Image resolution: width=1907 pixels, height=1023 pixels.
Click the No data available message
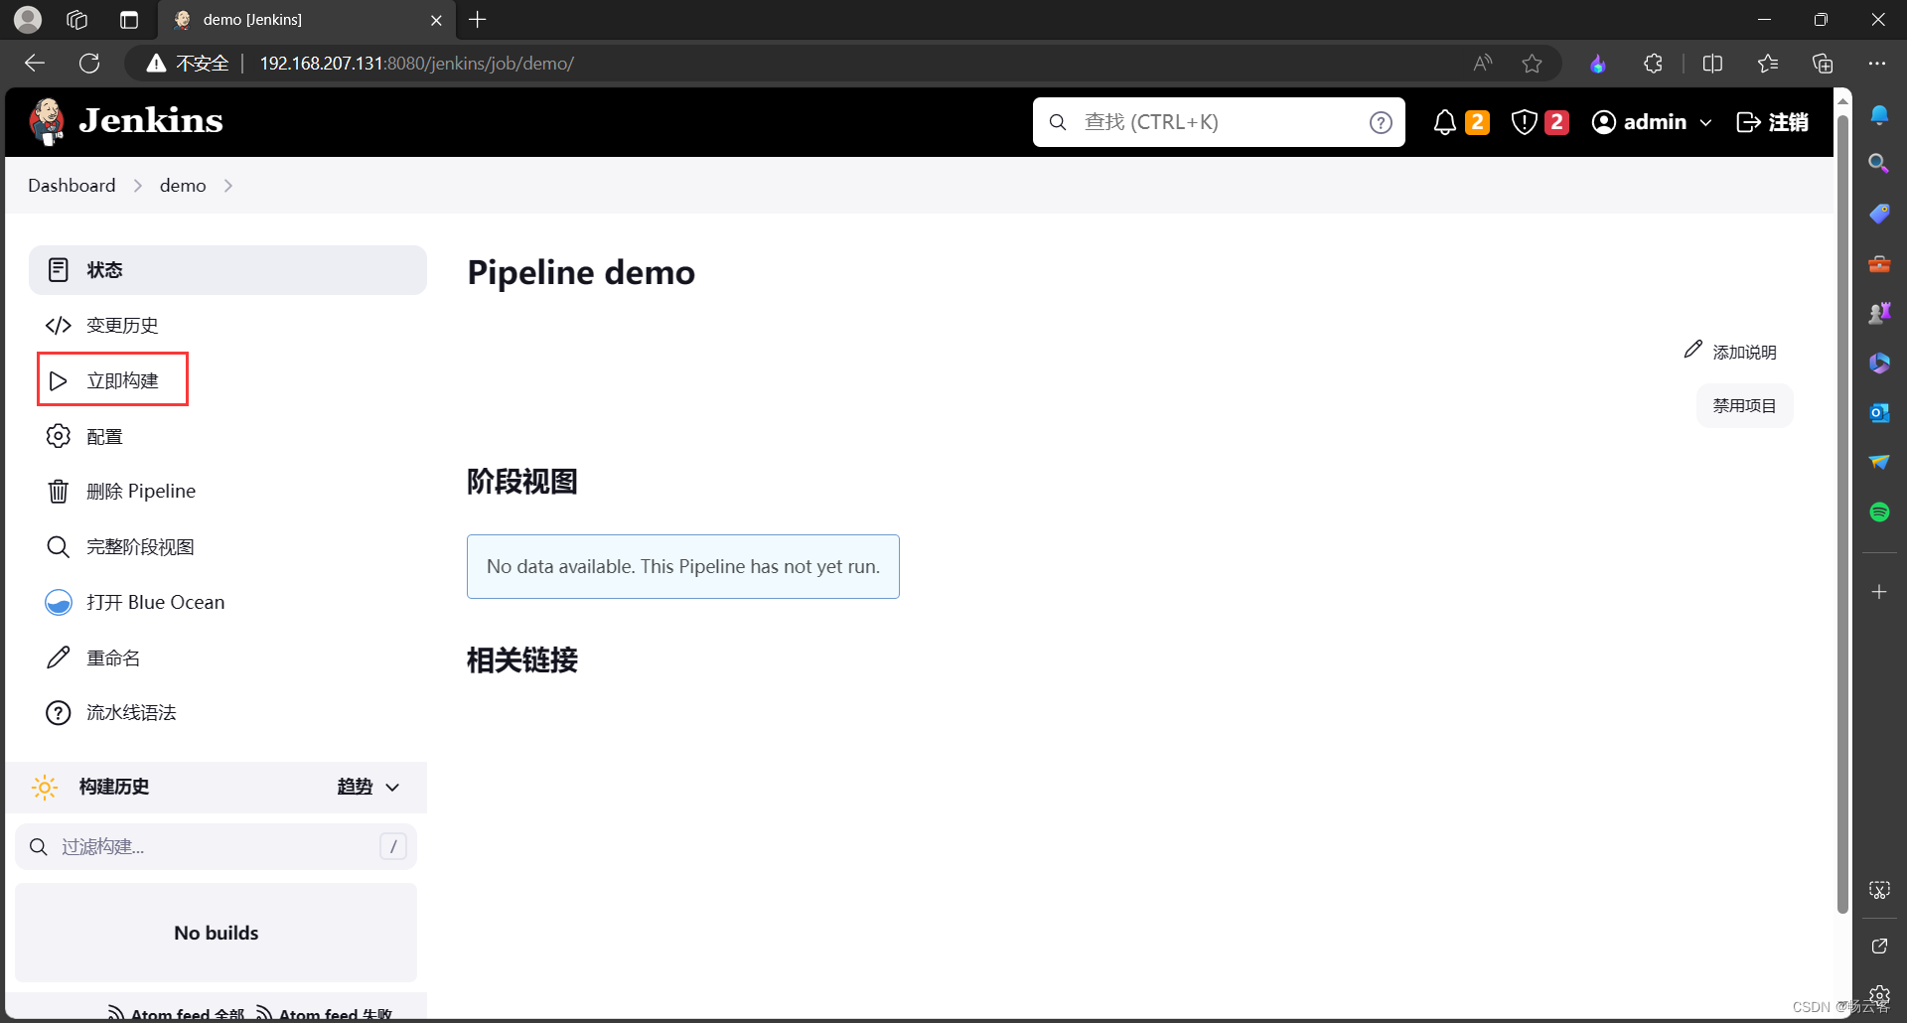coord(683,566)
